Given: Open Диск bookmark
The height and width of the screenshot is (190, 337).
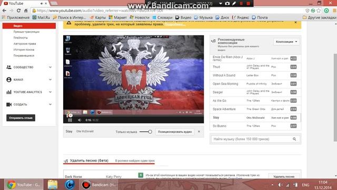Looking at the screenshot, I should (x=222, y=17).
